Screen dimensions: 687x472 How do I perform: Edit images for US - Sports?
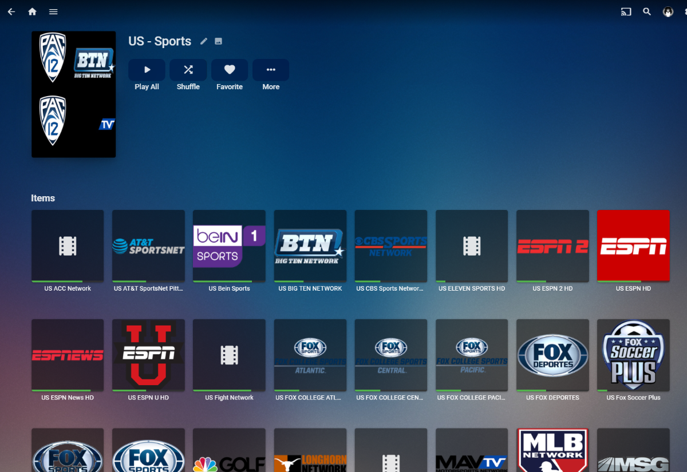click(x=218, y=41)
